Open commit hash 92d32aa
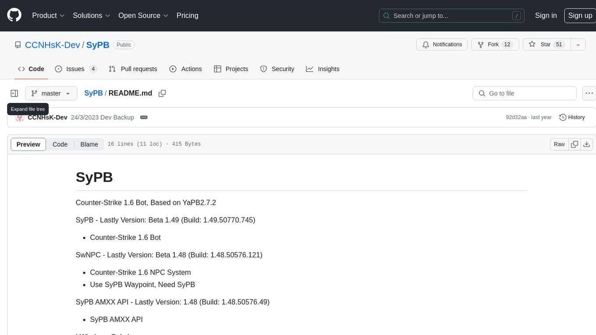 click(x=516, y=118)
